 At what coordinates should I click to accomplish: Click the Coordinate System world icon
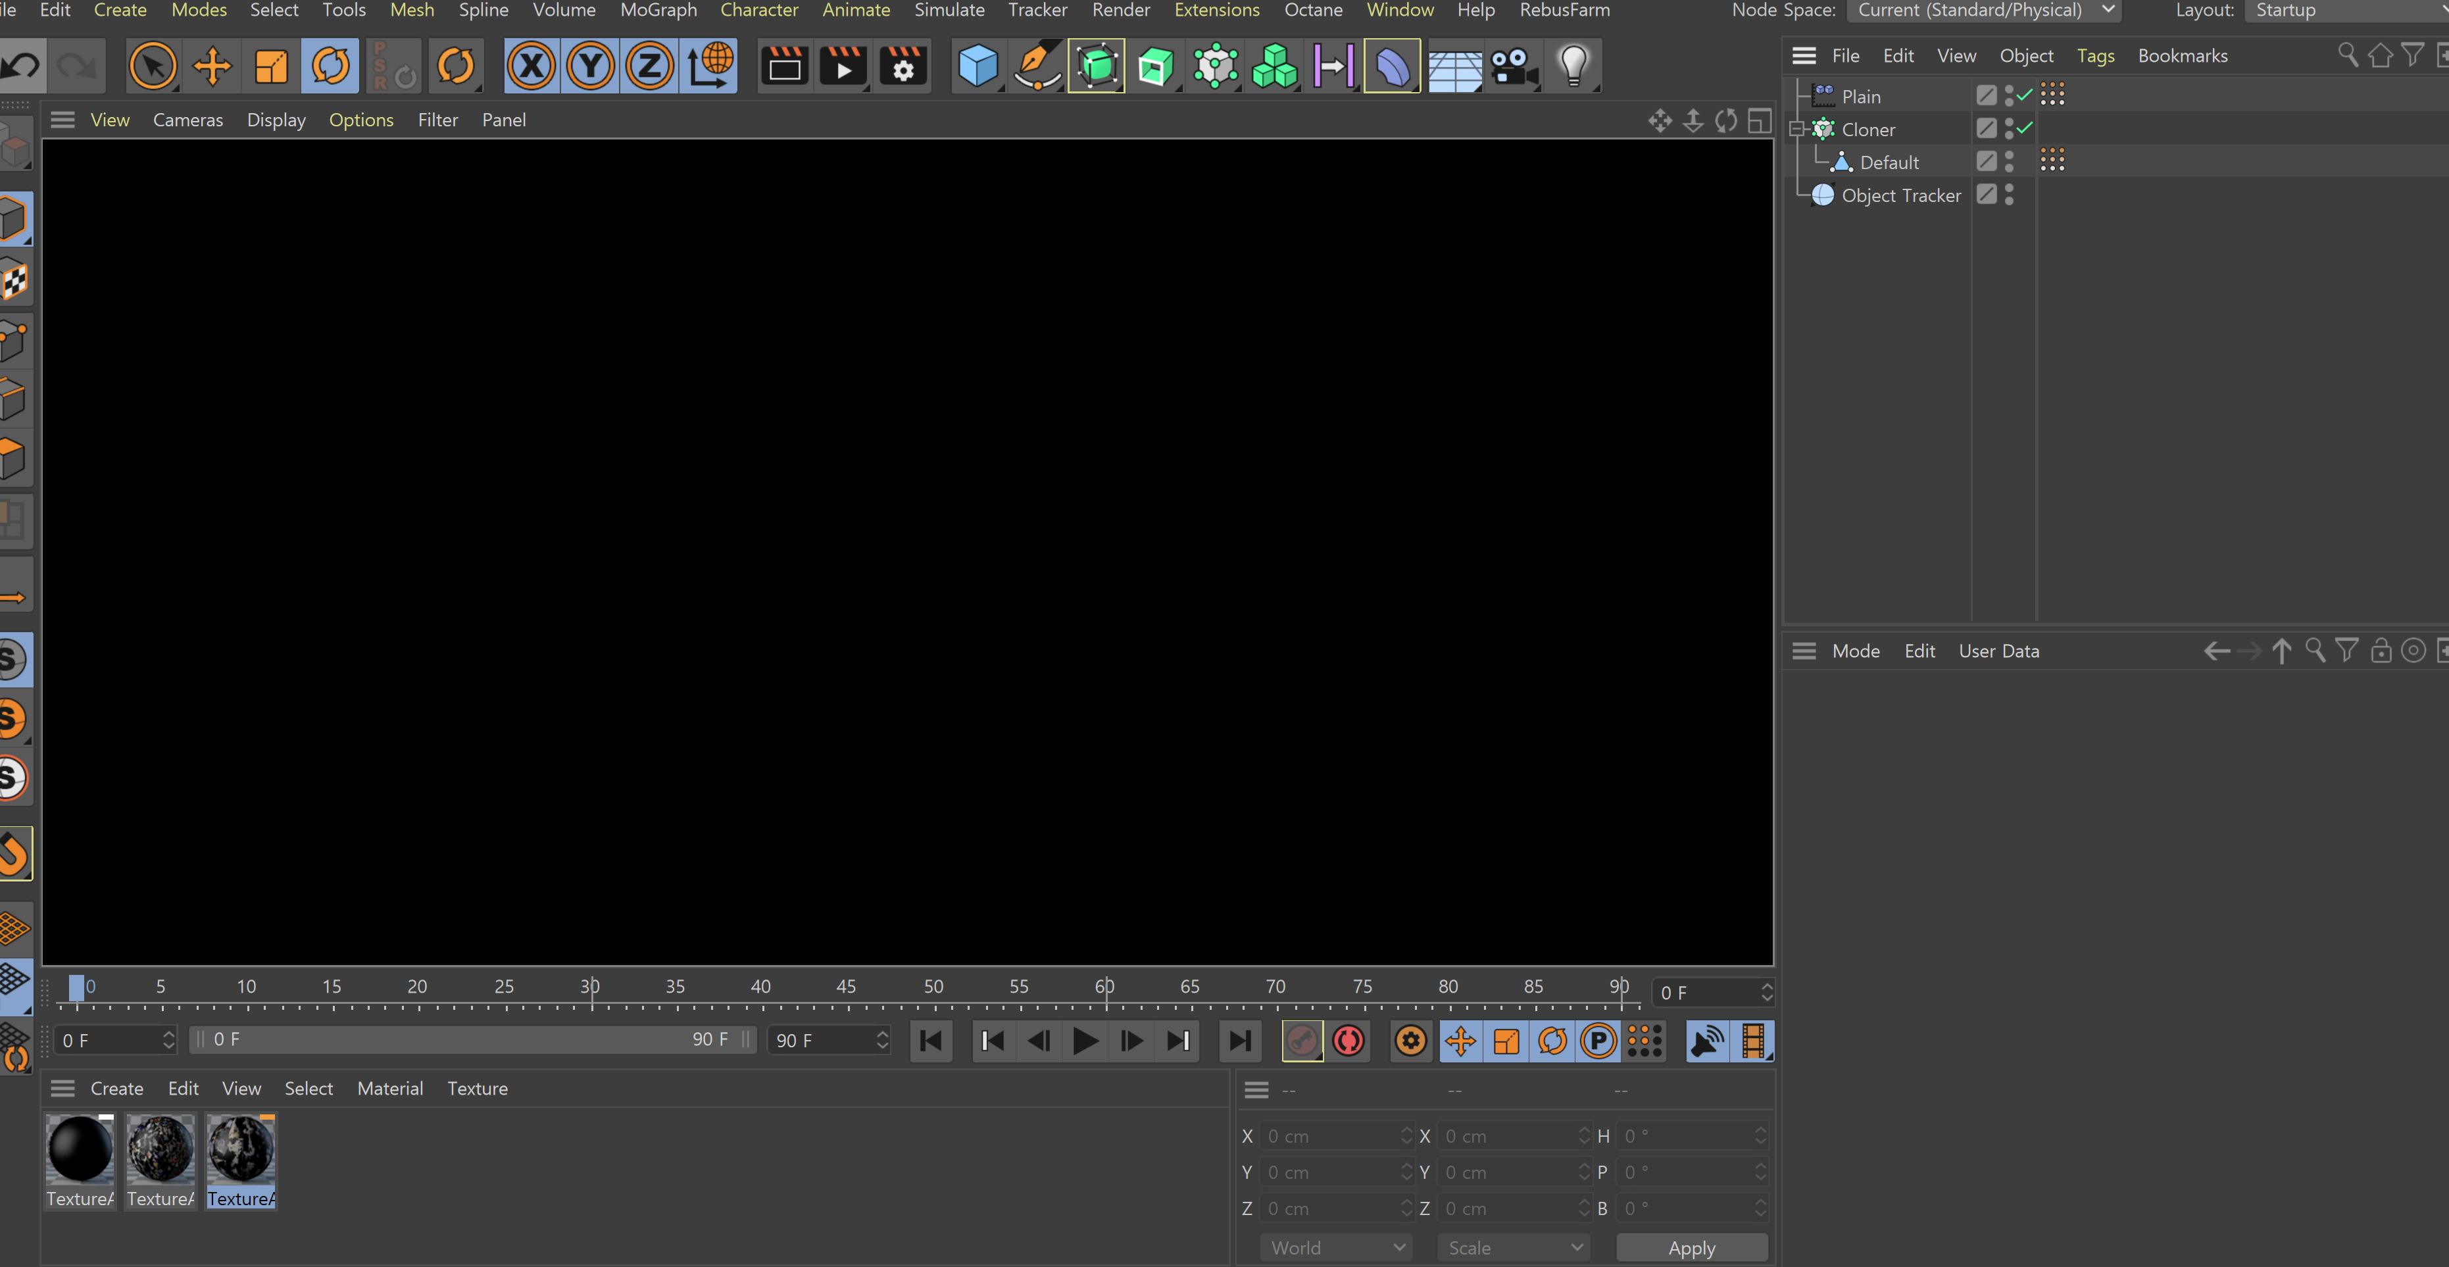(710, 66)
